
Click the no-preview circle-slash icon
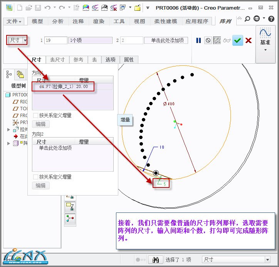208,40
